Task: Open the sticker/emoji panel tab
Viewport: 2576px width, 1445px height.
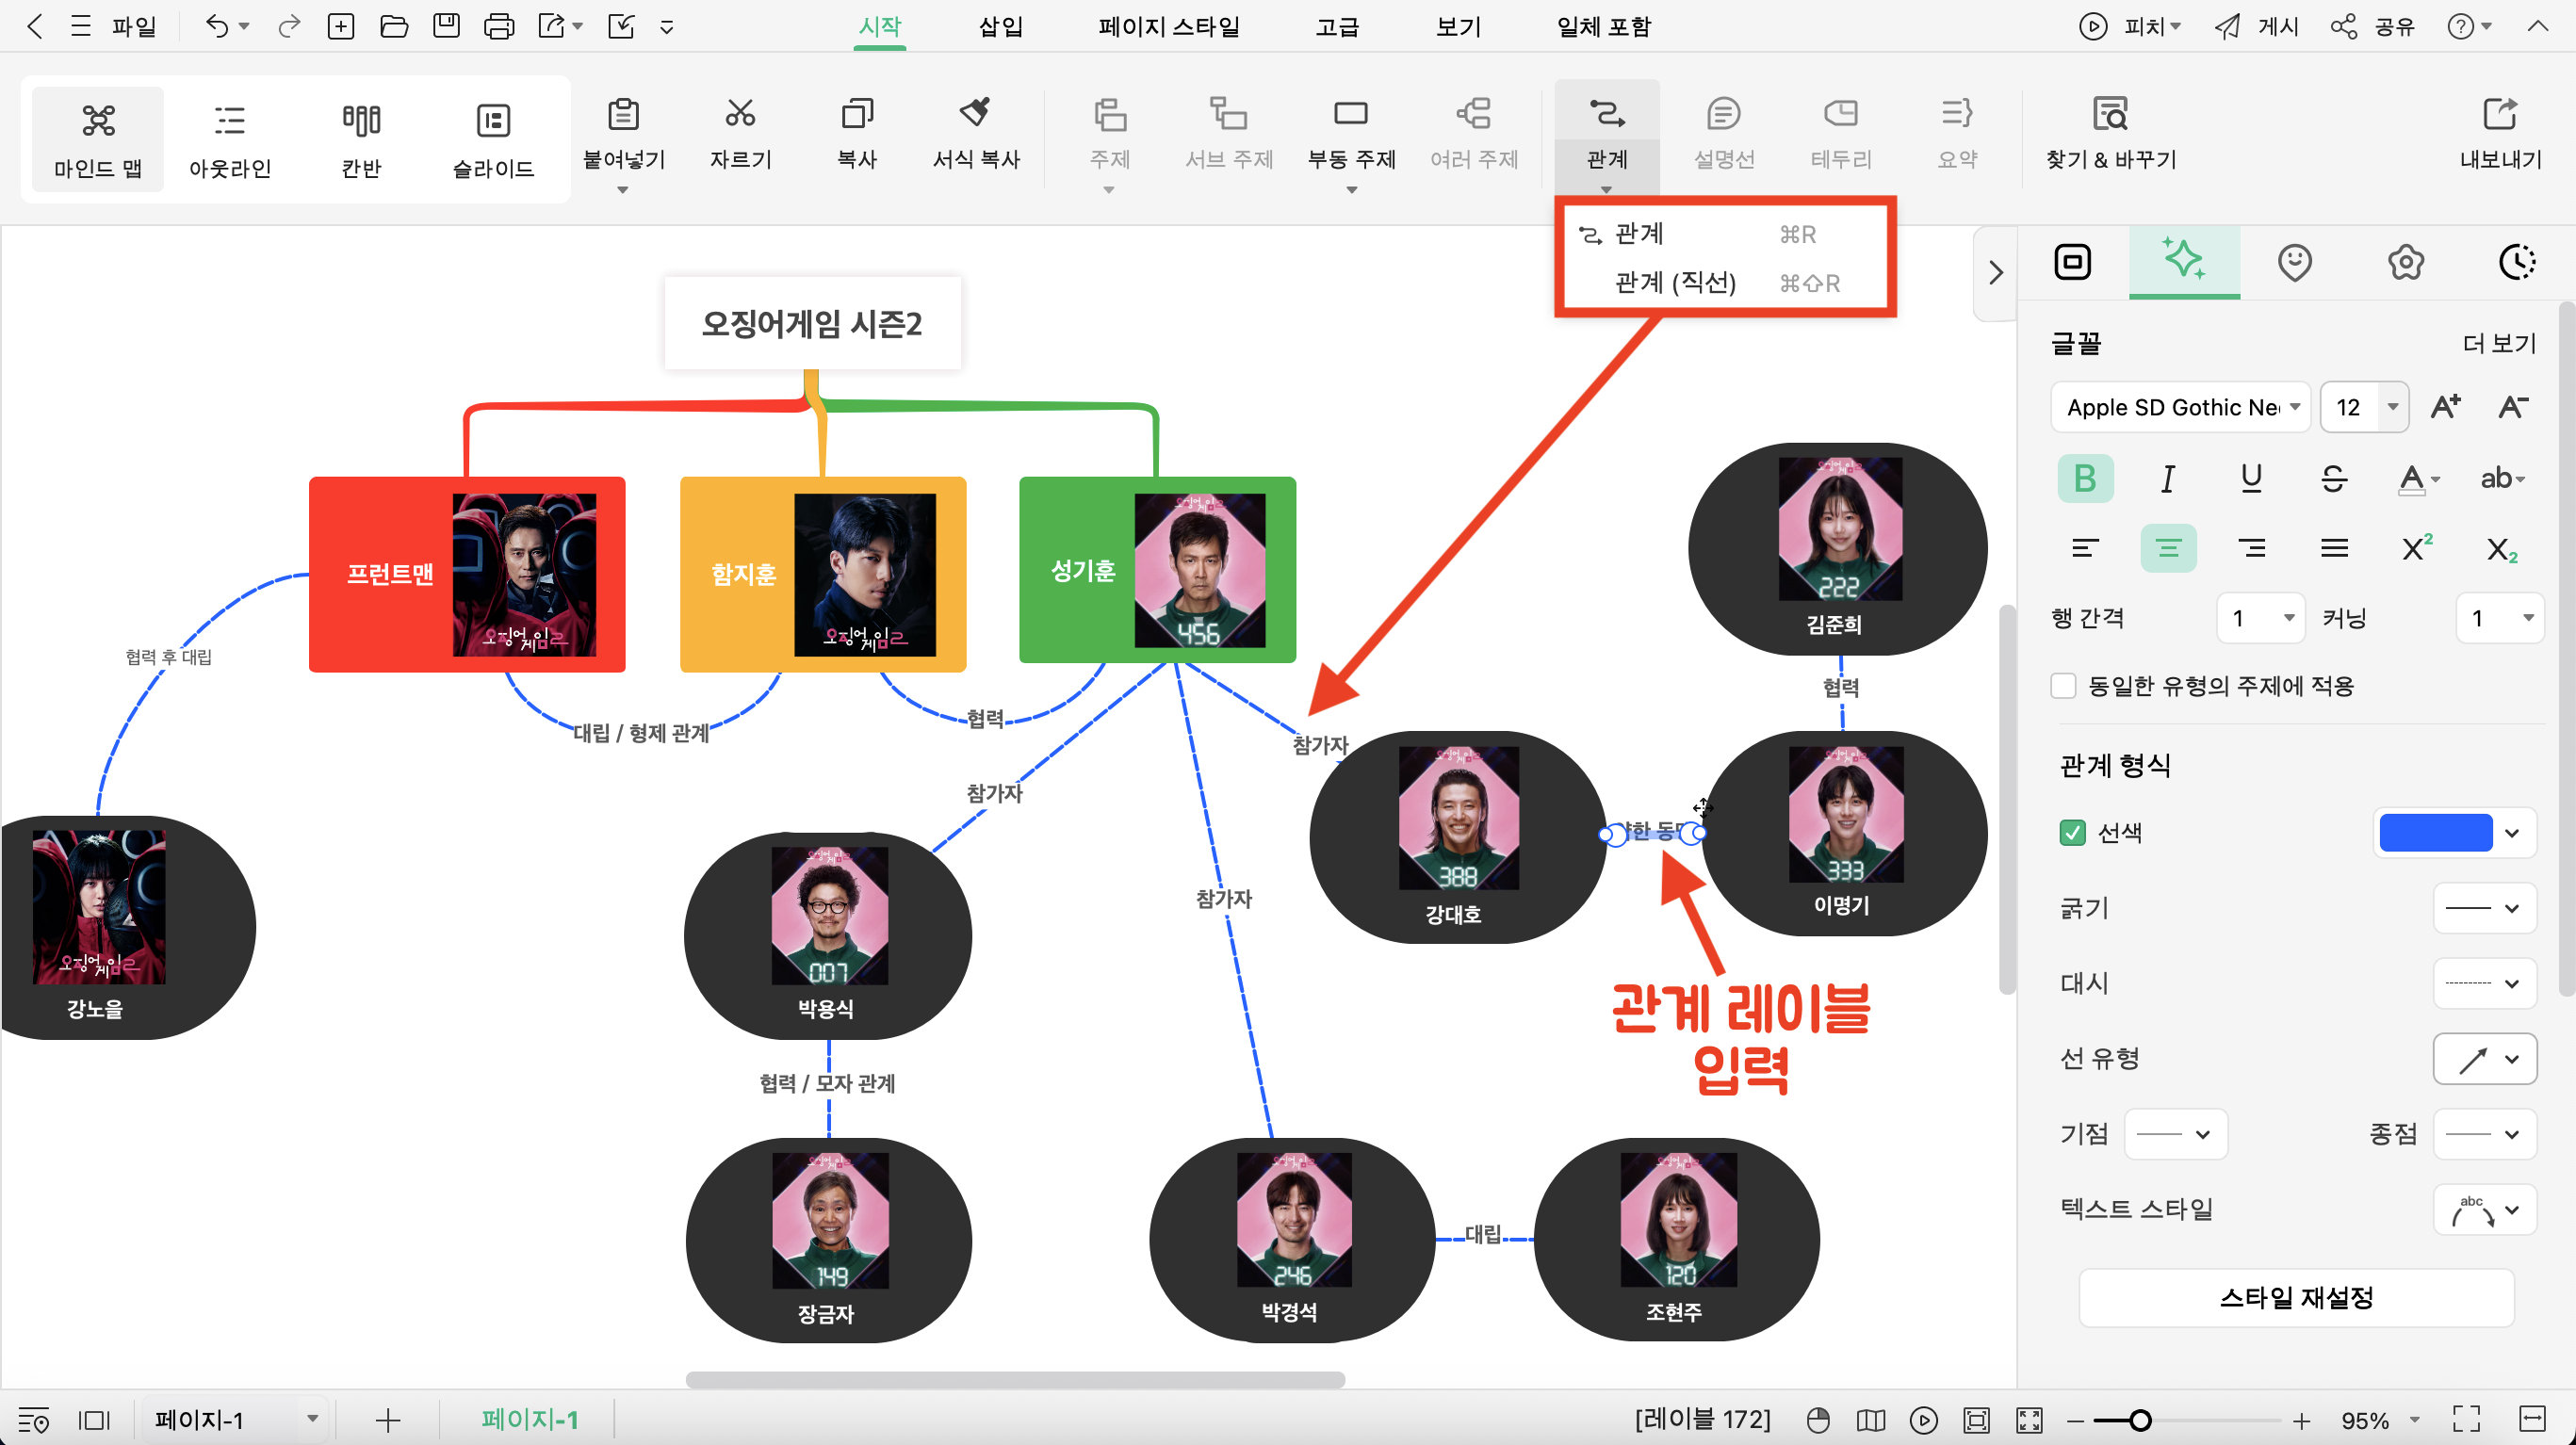Action: point(2294,263)
